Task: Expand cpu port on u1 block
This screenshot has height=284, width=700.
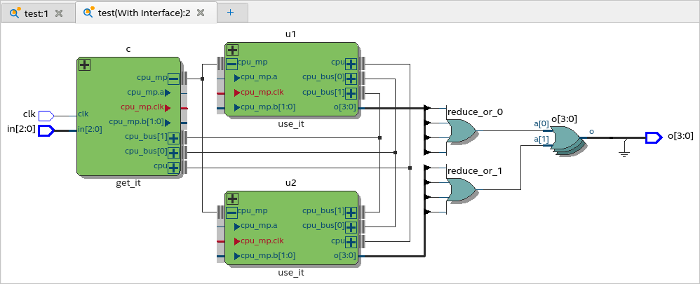Action: click(351, 65)
